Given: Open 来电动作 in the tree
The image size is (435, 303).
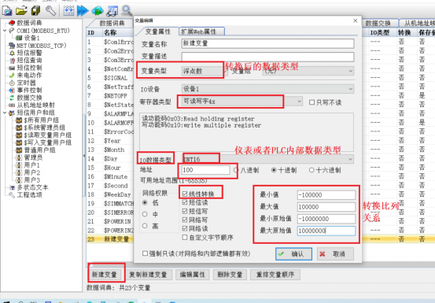Looking at the screenshot, I should tap(29, 76).
